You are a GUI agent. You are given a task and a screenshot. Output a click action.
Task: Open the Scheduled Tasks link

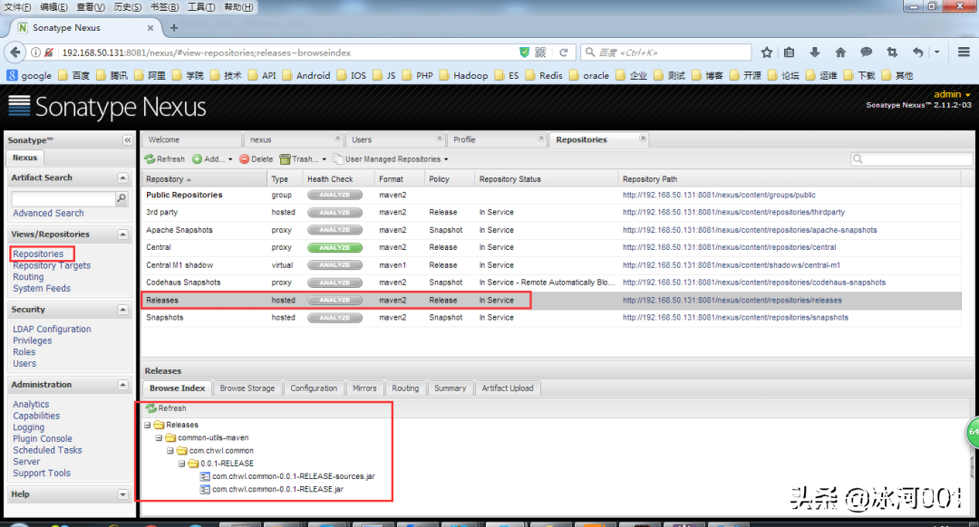47,450
